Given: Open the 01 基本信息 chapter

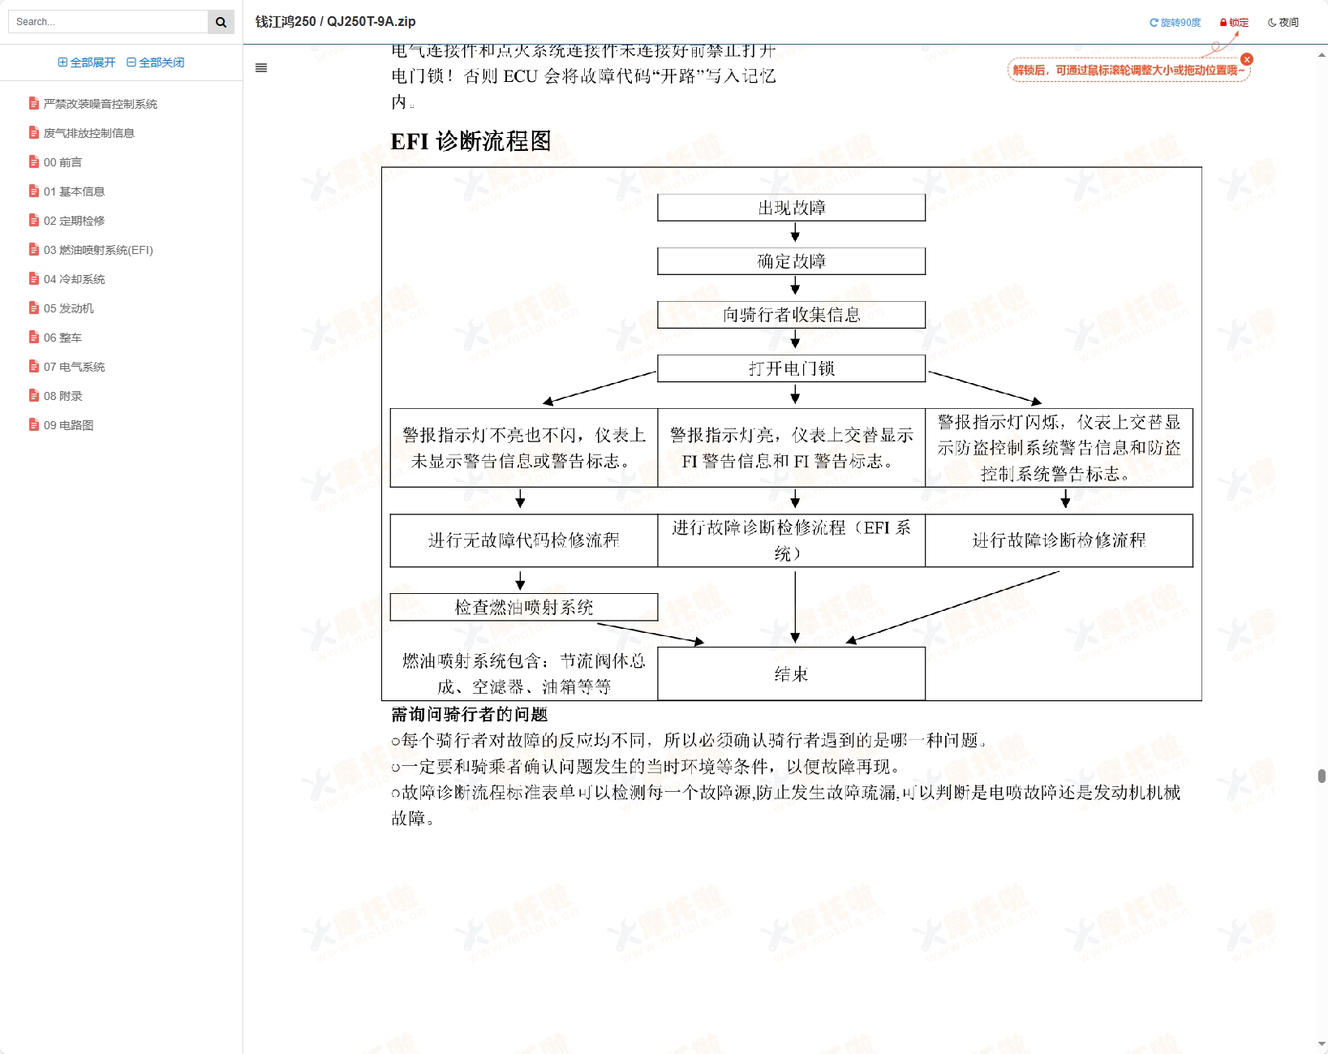Looking at the screenshot, I should pos(74,191).
